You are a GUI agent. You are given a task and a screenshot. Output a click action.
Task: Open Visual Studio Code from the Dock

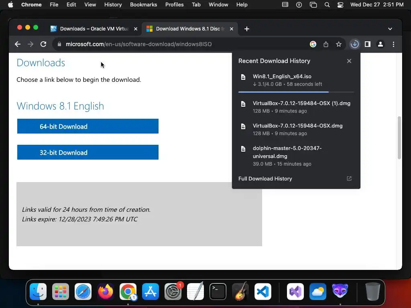point(262,292)
